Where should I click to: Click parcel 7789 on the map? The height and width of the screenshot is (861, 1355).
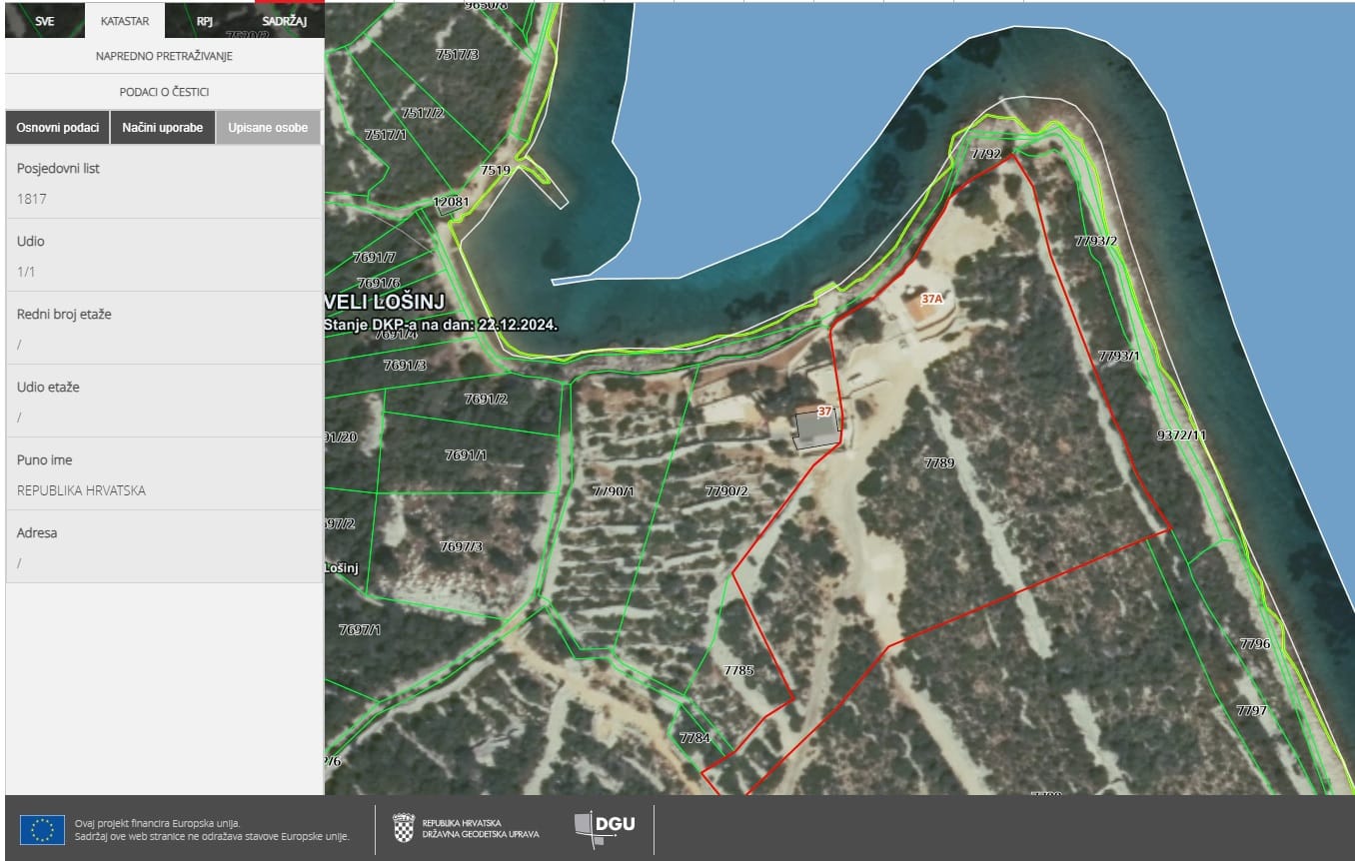pyautogui.click(x=939, y=463)
